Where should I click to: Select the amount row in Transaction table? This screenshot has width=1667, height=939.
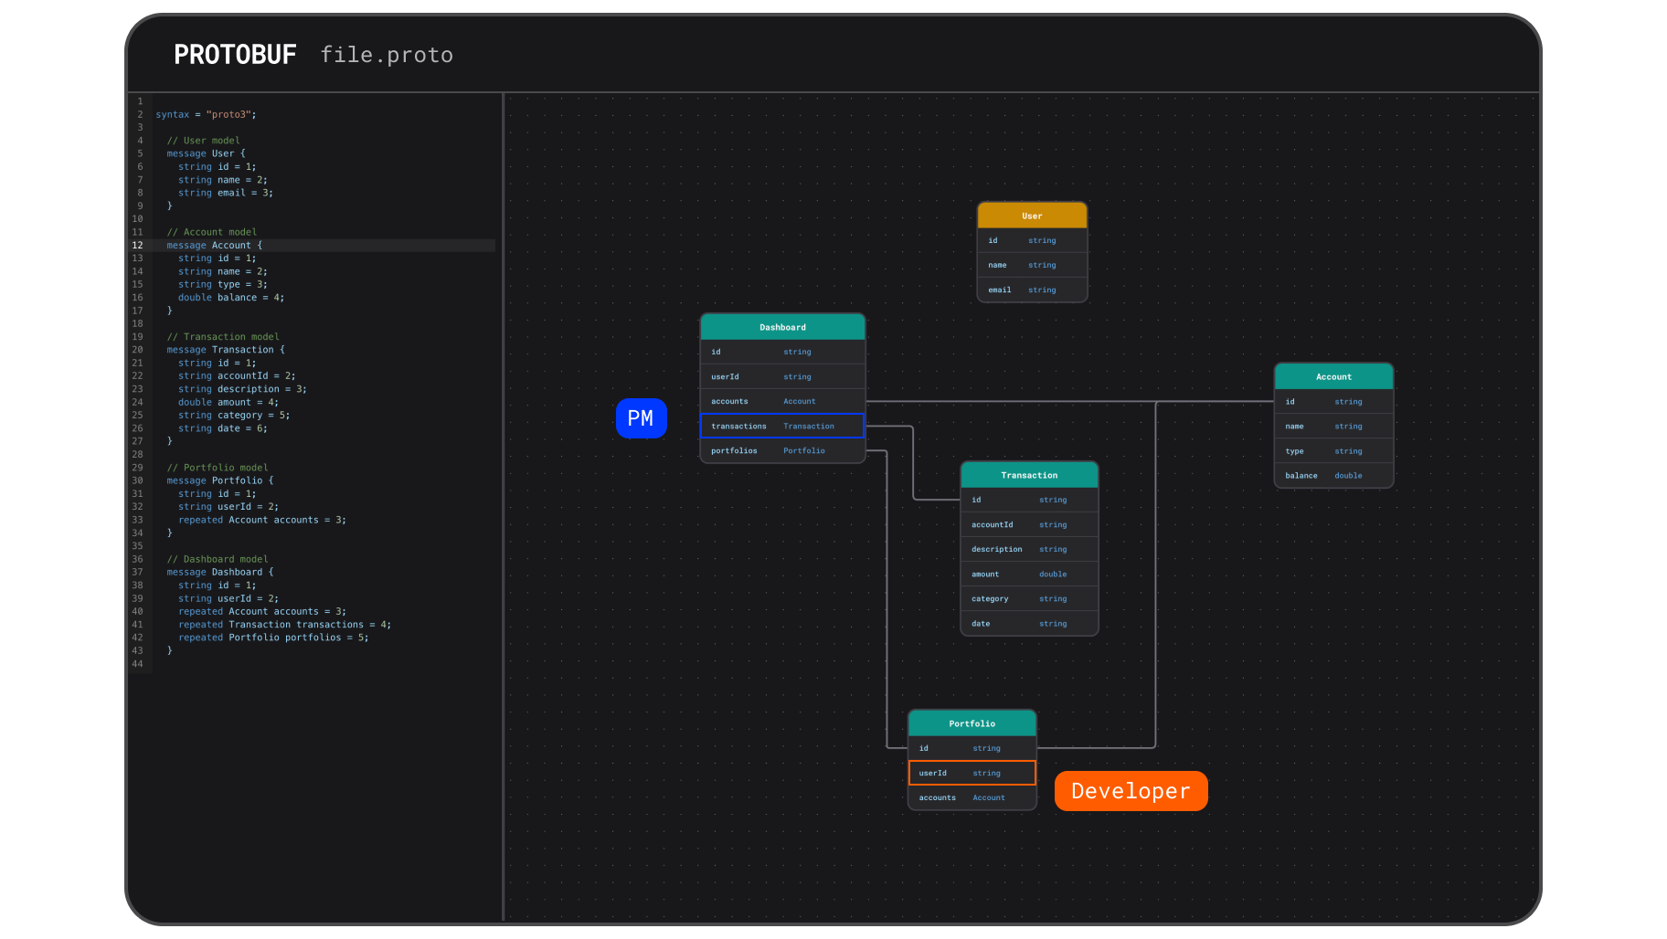pyautogui.click(x=1029, y=574)
